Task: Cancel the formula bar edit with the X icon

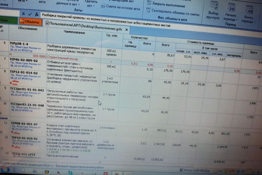Action: pos(23,14)
